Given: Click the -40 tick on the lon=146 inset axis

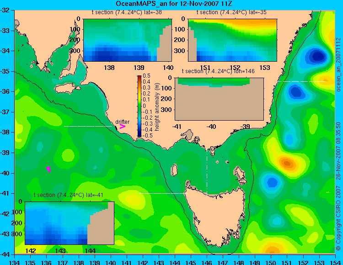Looking at the screenshot, I should pos(211,127).
